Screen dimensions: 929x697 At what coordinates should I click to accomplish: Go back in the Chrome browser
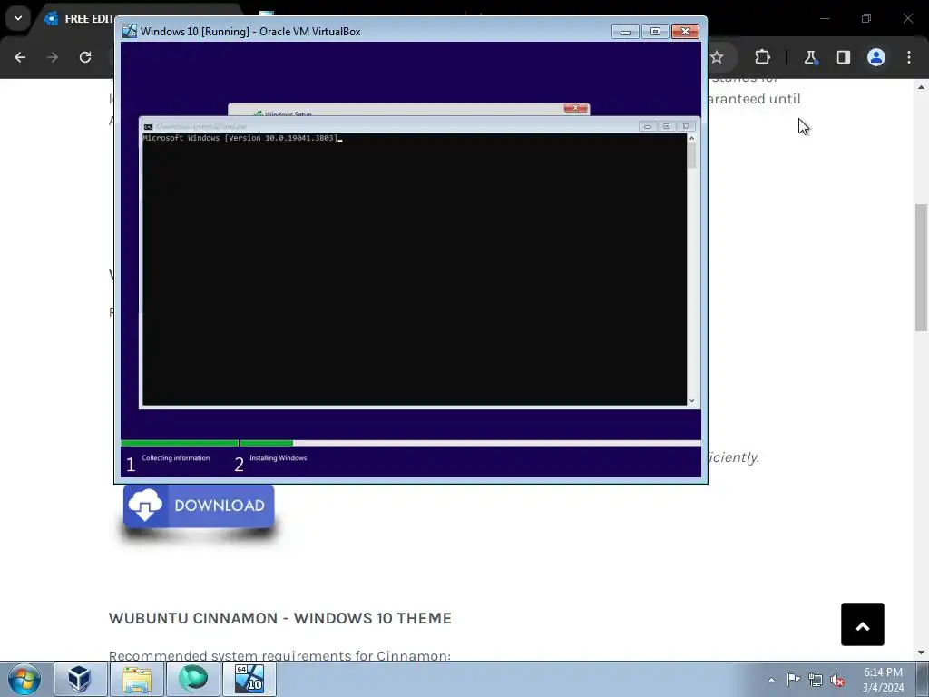pos(20,57)
